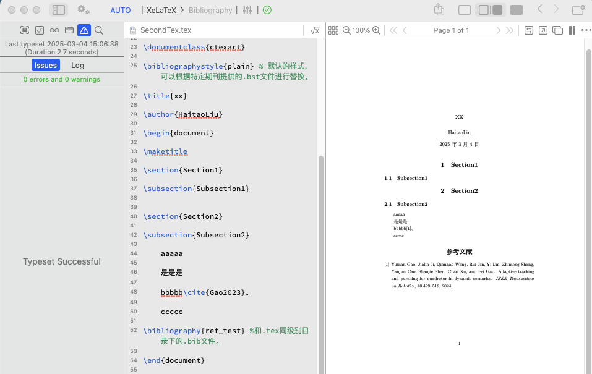Open the focus frame sidebar icon
Screen dimensions: 592x374
25,30
